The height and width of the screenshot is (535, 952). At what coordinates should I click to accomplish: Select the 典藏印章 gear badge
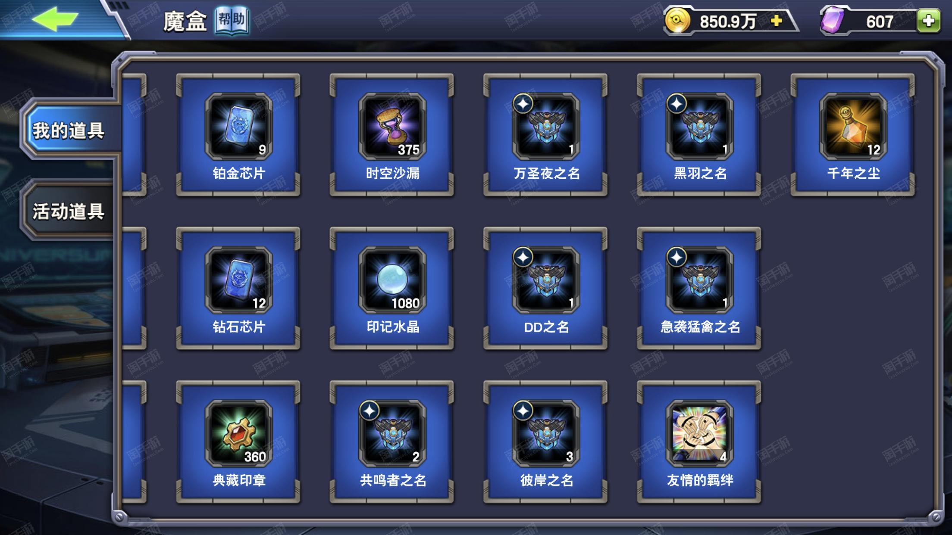(x=238, y=442)
